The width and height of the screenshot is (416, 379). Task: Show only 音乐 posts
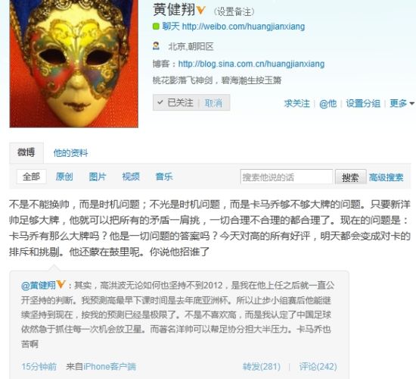pos(164,177)
